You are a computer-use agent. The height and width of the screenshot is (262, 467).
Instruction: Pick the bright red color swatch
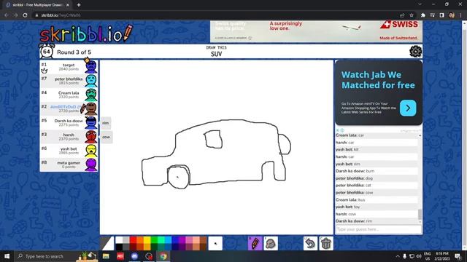click(133, 240)
